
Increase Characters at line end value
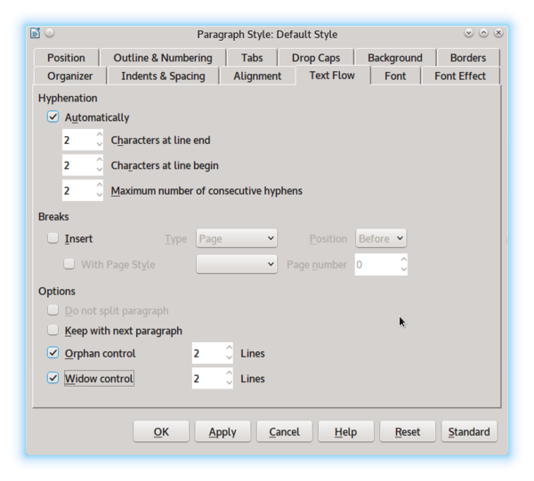(x=100, y=134)
